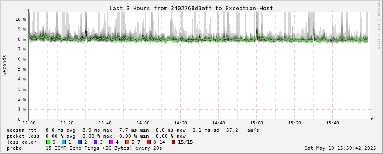This screenshot has width=383, height=154.
Task: Click the magenta loss color 4 swatch
Action: point(111,142)
